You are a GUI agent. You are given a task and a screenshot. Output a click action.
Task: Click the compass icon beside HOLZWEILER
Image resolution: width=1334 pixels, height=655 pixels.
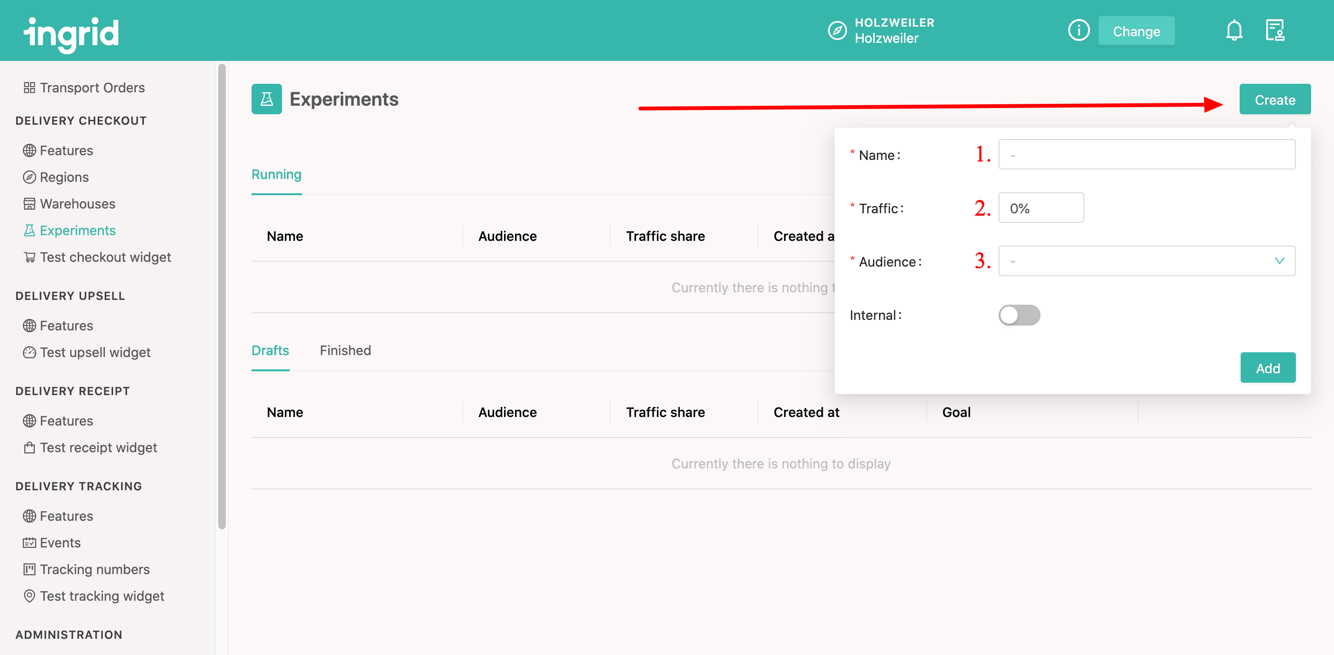[x=837, y=30]
